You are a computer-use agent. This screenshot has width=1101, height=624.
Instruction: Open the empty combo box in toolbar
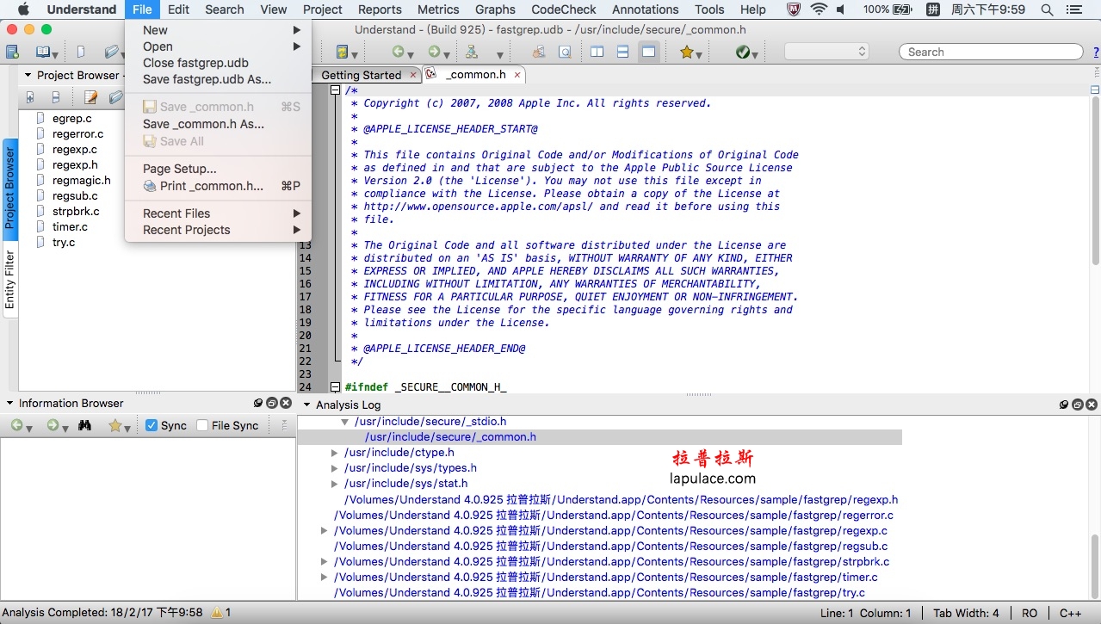tap(826, 52)
